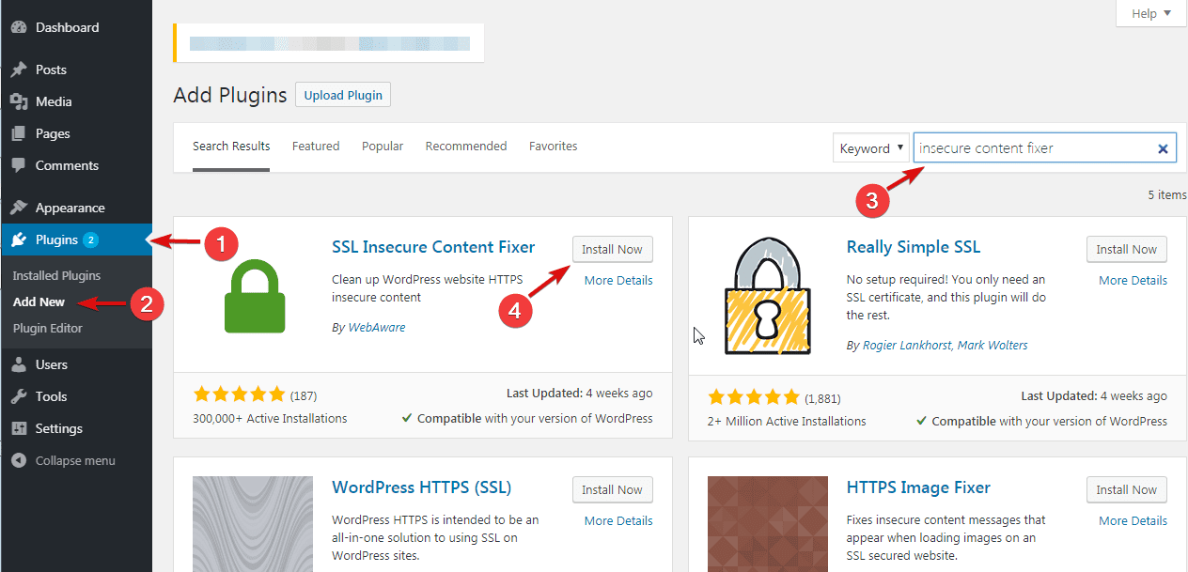The height and width of the screenshot is (572, 1188).
Task: Select the Add New submenu item
Action: (39, 301)
